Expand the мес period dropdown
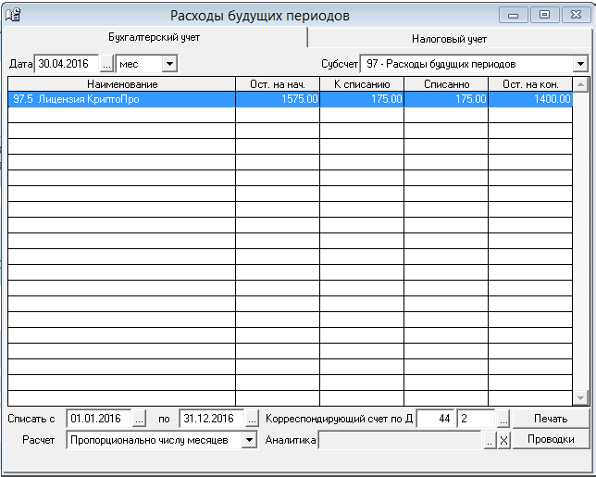Viewport: 596px width, 477px height. pyautogui.click(x=169, y=64)
